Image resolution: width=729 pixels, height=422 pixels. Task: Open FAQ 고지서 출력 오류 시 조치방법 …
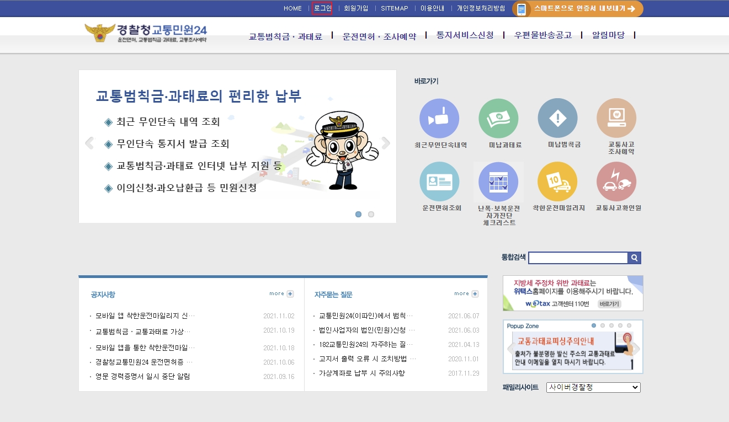(368, 359)
